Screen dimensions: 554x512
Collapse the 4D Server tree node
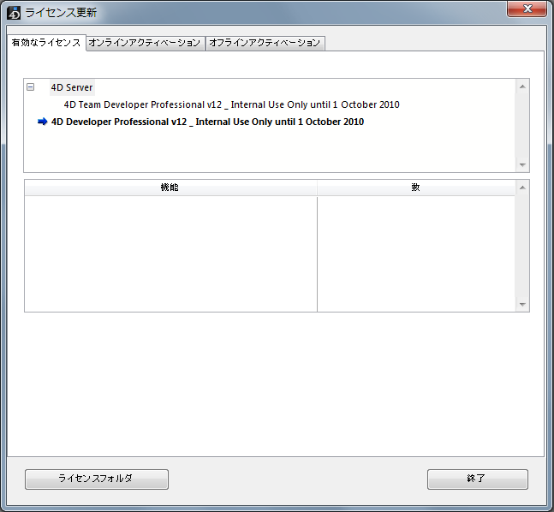(x=31, y=86)
